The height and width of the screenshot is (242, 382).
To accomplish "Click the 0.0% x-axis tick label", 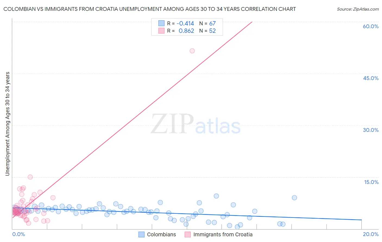I will [18, 234].
